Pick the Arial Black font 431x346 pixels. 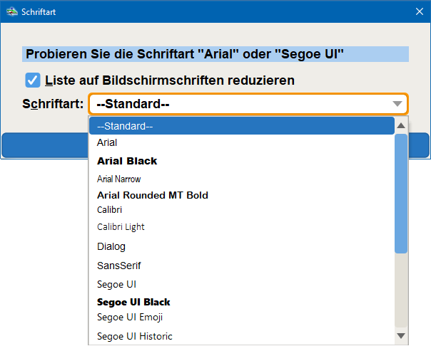241,161
